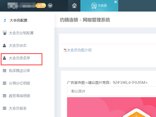The image size is (156, 117).
Task: Click the VIP badge
Action: coord(41,6)
